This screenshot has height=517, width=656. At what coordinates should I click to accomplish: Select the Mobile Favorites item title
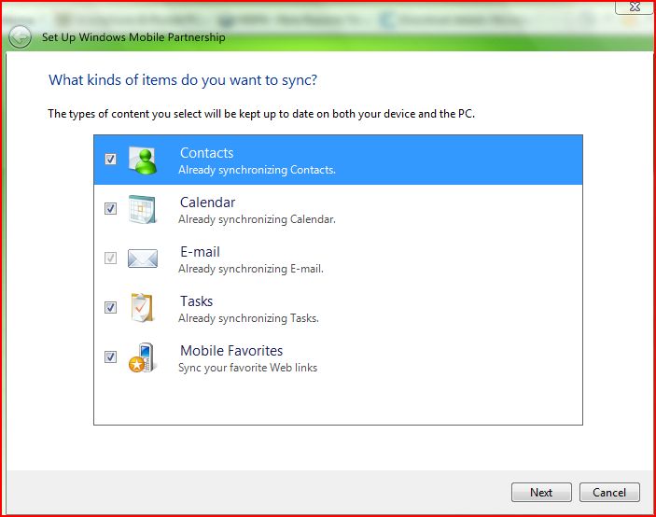tap(231, 351)
